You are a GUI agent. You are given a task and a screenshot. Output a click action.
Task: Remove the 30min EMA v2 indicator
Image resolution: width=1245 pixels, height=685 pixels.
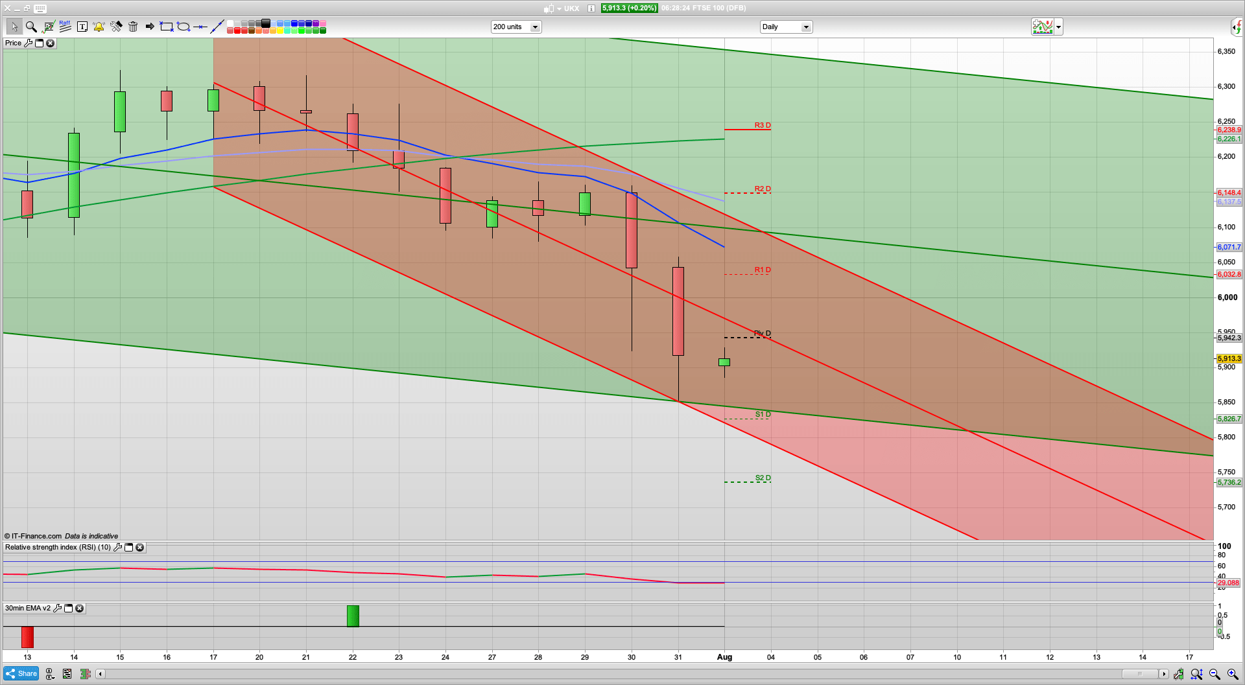79,608
